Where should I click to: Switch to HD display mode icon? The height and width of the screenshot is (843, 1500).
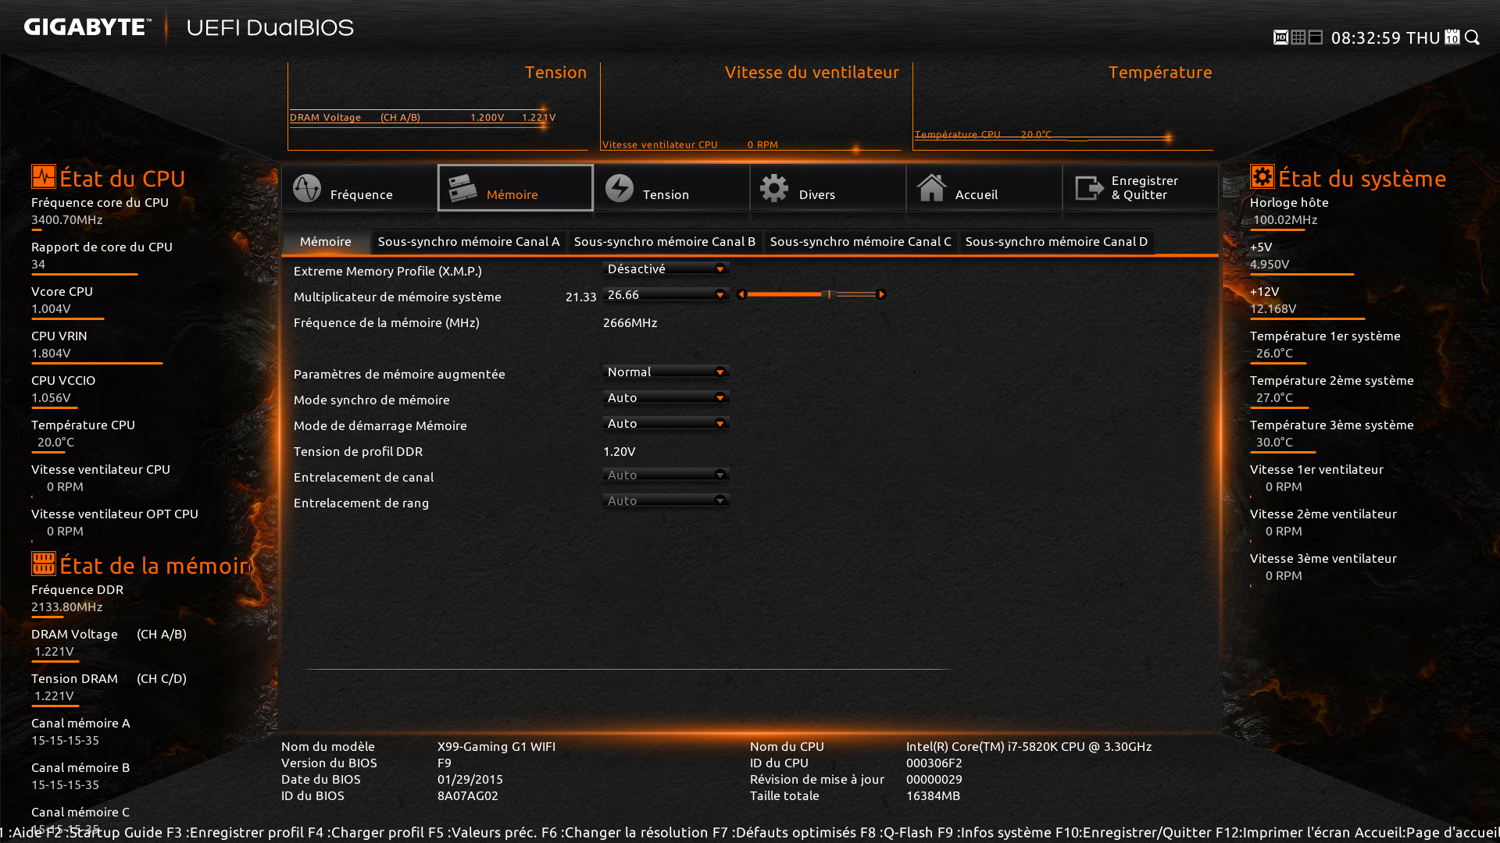(1280, 37)
